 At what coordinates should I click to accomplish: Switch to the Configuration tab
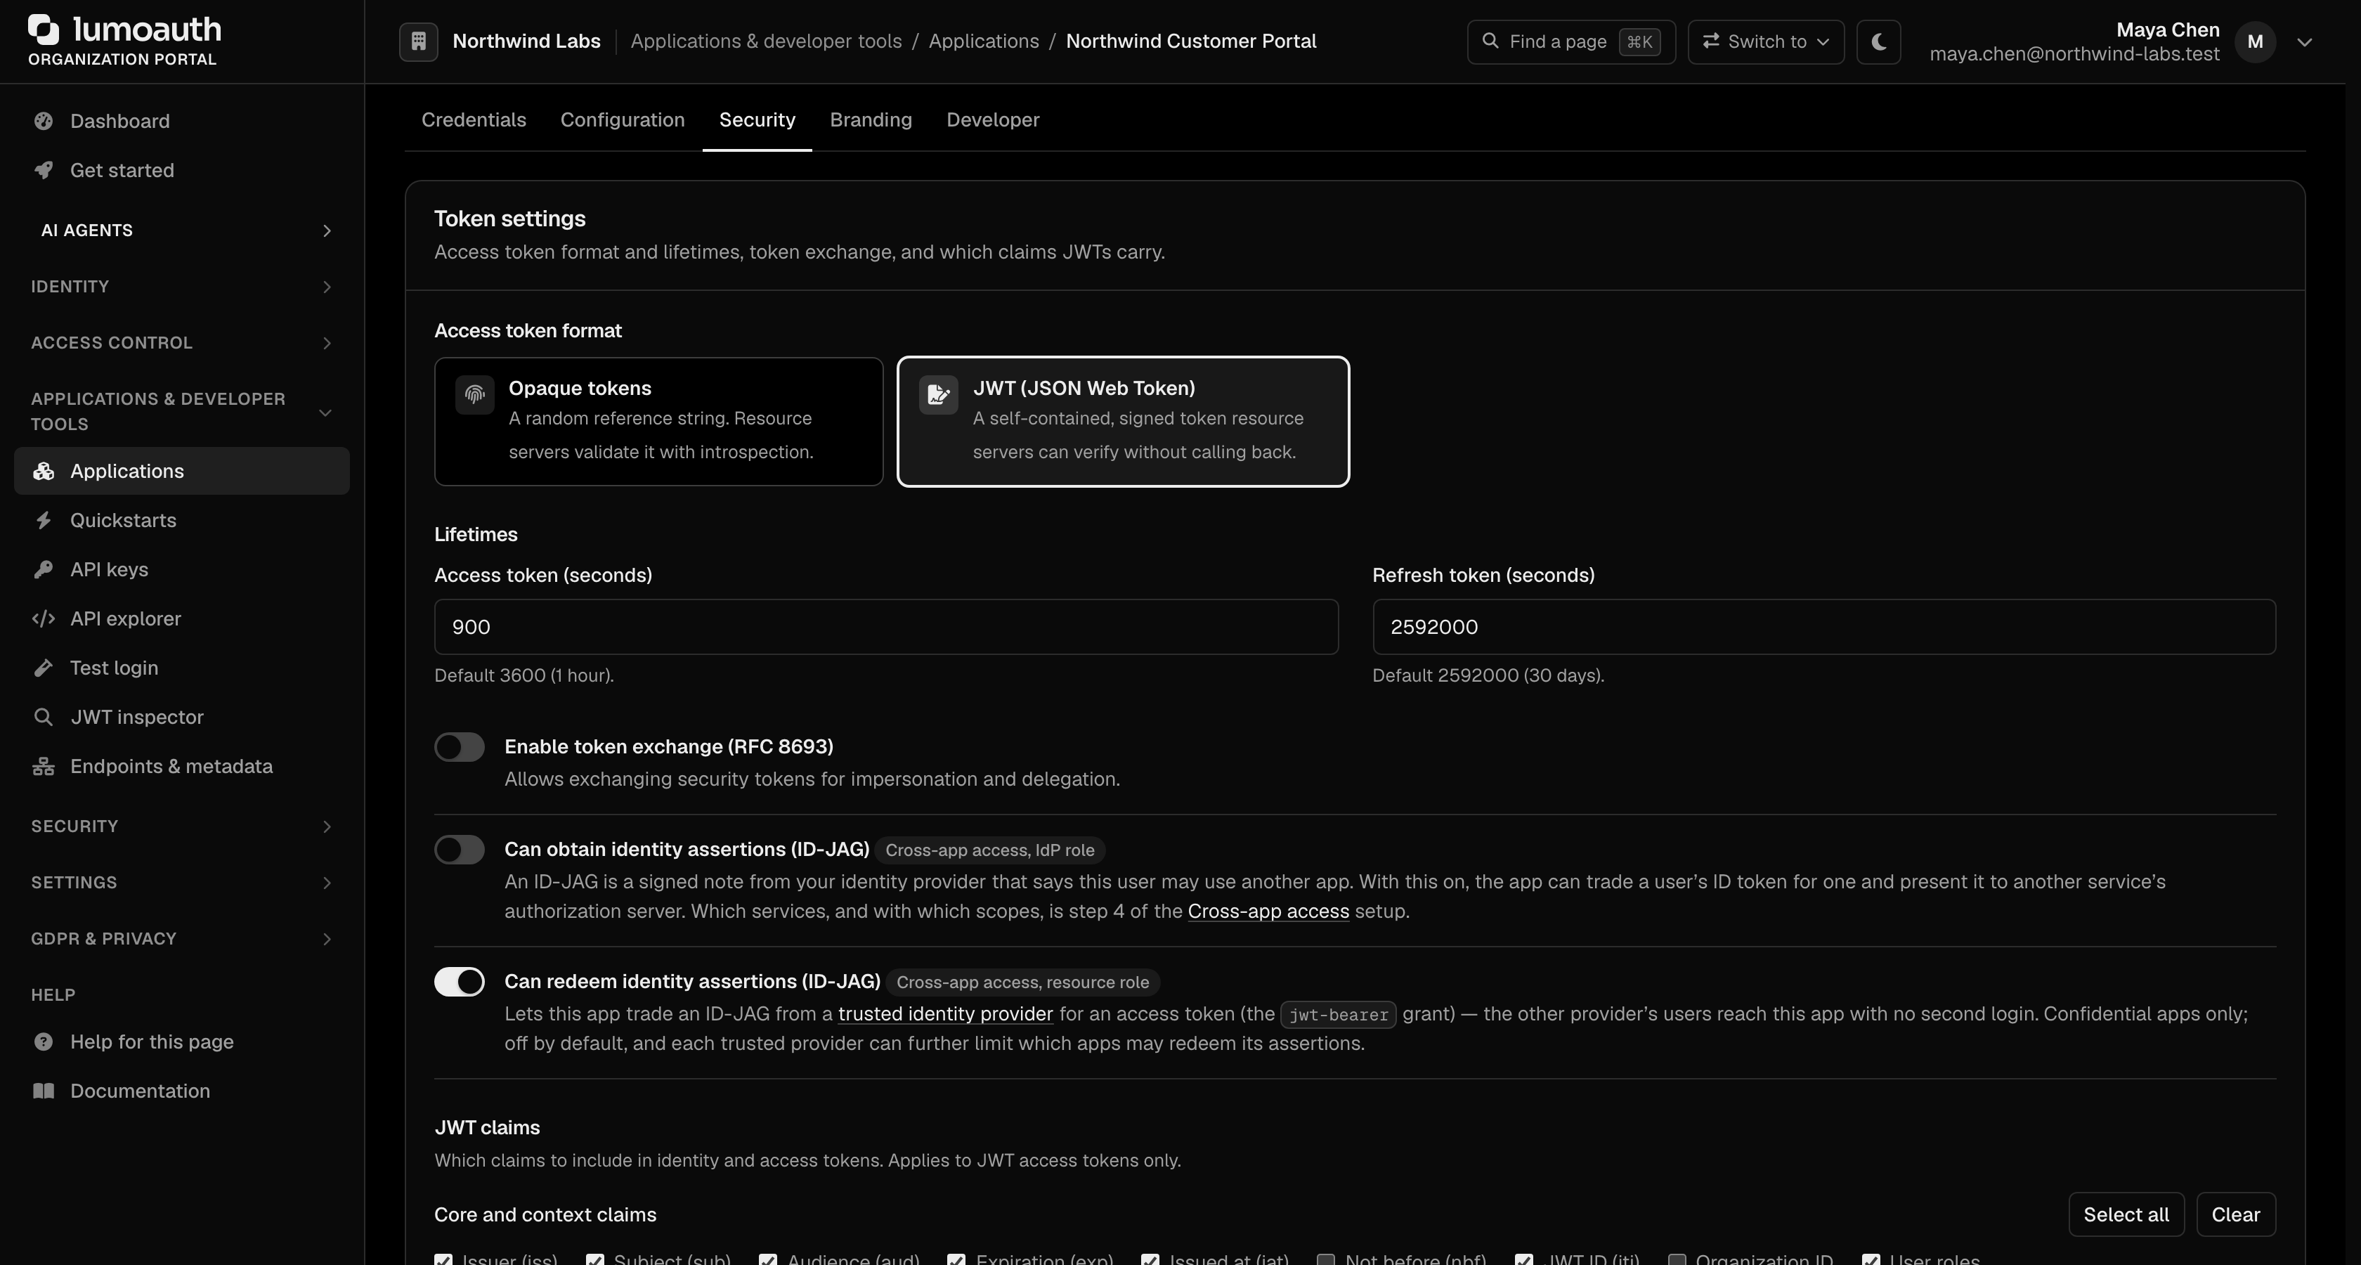tap(623, 120)
